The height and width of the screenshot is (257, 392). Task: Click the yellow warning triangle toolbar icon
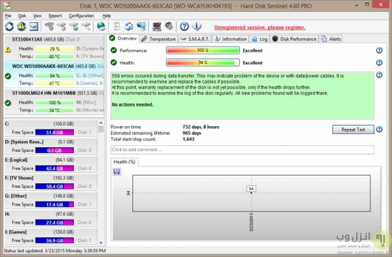coord(21,26)
